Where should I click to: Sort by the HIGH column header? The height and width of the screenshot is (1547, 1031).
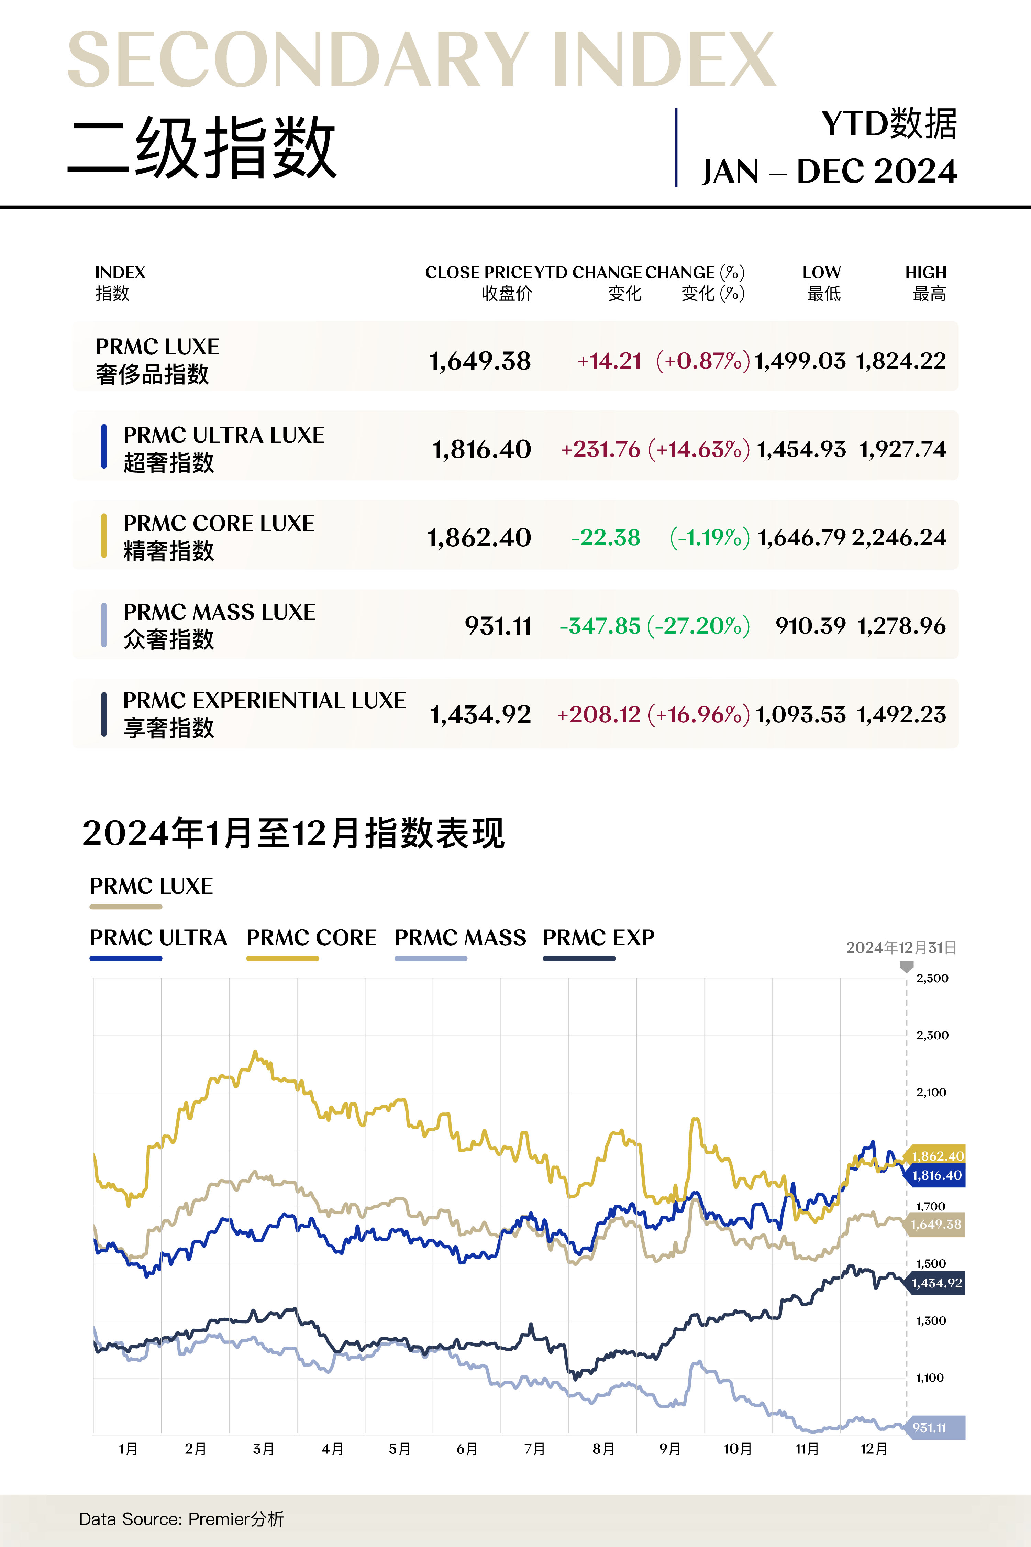pos(925,273)
